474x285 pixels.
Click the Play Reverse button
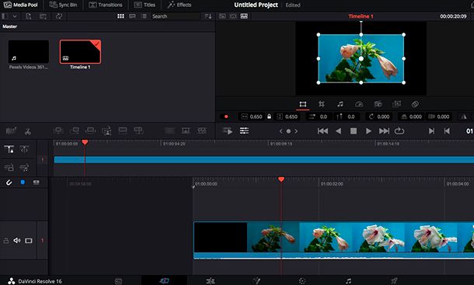point(338,131)
